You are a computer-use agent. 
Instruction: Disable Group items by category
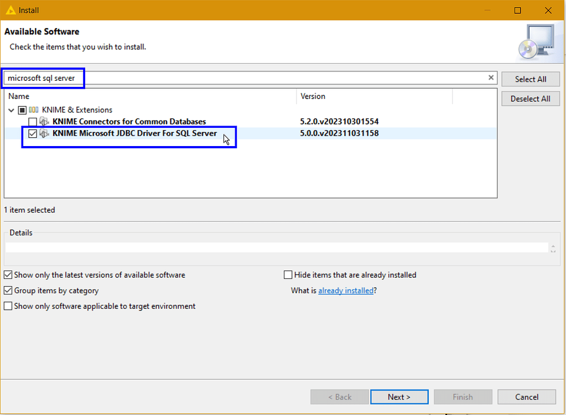[x=8, y=290]
